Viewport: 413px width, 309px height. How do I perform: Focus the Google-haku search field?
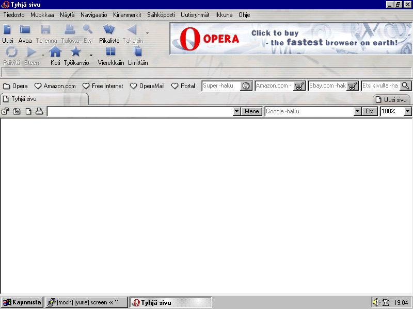click(x=309, y=111)
